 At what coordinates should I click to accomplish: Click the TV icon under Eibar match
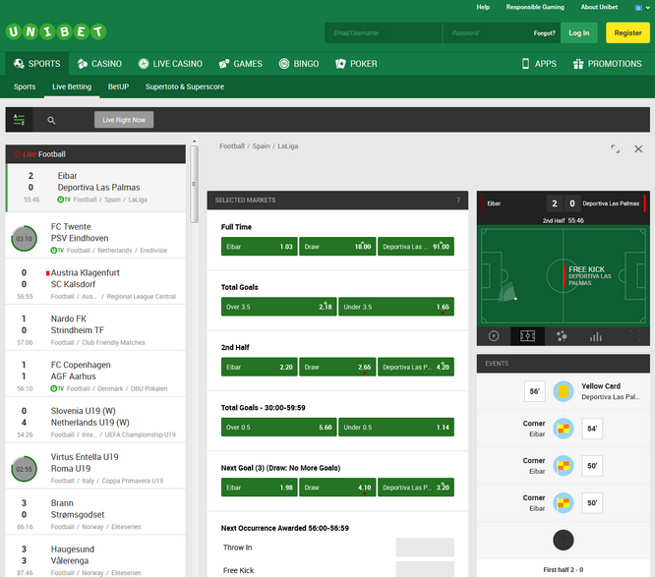pos(64,200)
